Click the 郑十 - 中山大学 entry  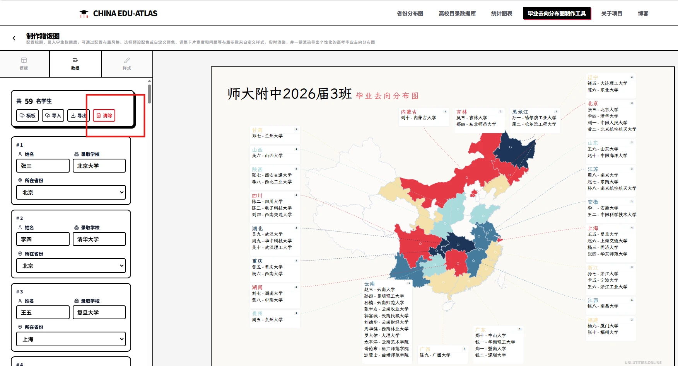coord(491,335)
